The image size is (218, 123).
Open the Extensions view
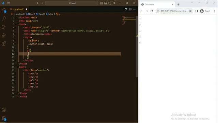pyautogui.click(x=4, y=43)
